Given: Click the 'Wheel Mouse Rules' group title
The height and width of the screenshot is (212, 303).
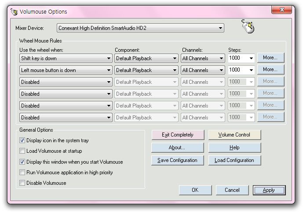Looking at the screenshot, I should [x=40, y=41].
